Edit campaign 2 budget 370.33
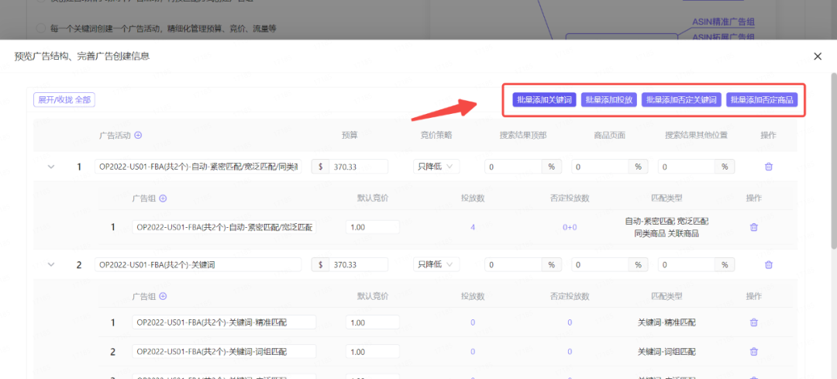This screenshot has width=837, height=379. point(358,265)
